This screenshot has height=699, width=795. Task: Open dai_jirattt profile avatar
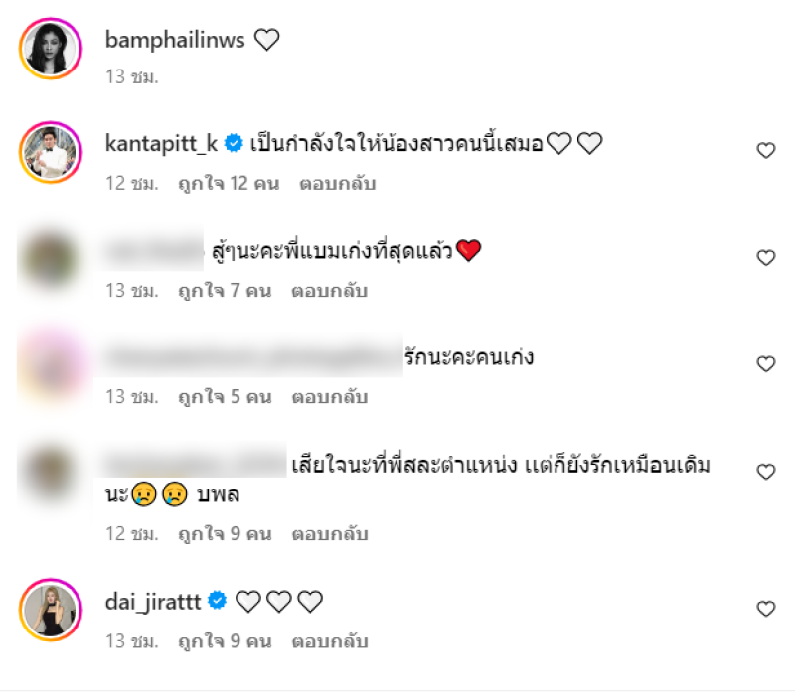[51, 610]
